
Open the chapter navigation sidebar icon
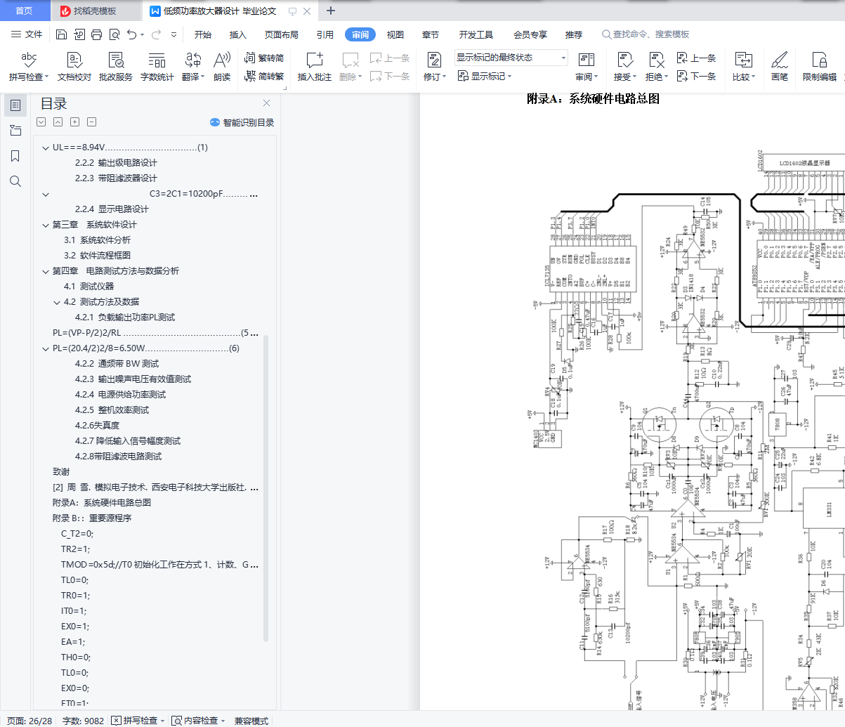coord(15,131)
